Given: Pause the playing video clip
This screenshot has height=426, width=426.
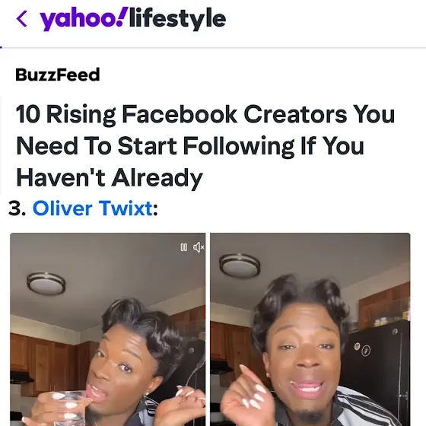Looking at the screenshot, I should [184, 247].
